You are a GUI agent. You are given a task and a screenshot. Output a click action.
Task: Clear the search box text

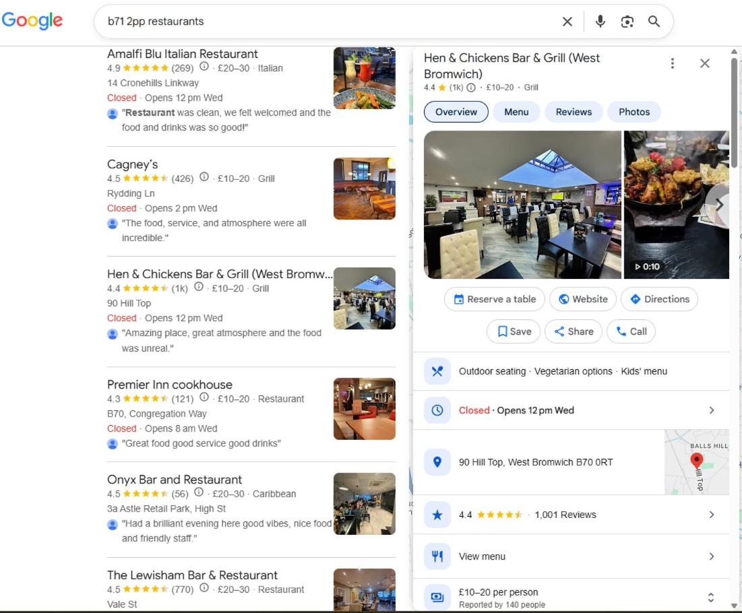pos(567,22)
